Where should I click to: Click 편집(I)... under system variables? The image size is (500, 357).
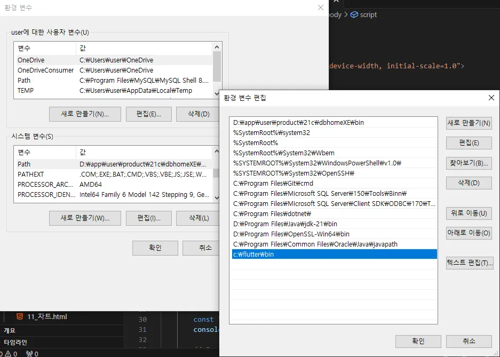(148, 218)
